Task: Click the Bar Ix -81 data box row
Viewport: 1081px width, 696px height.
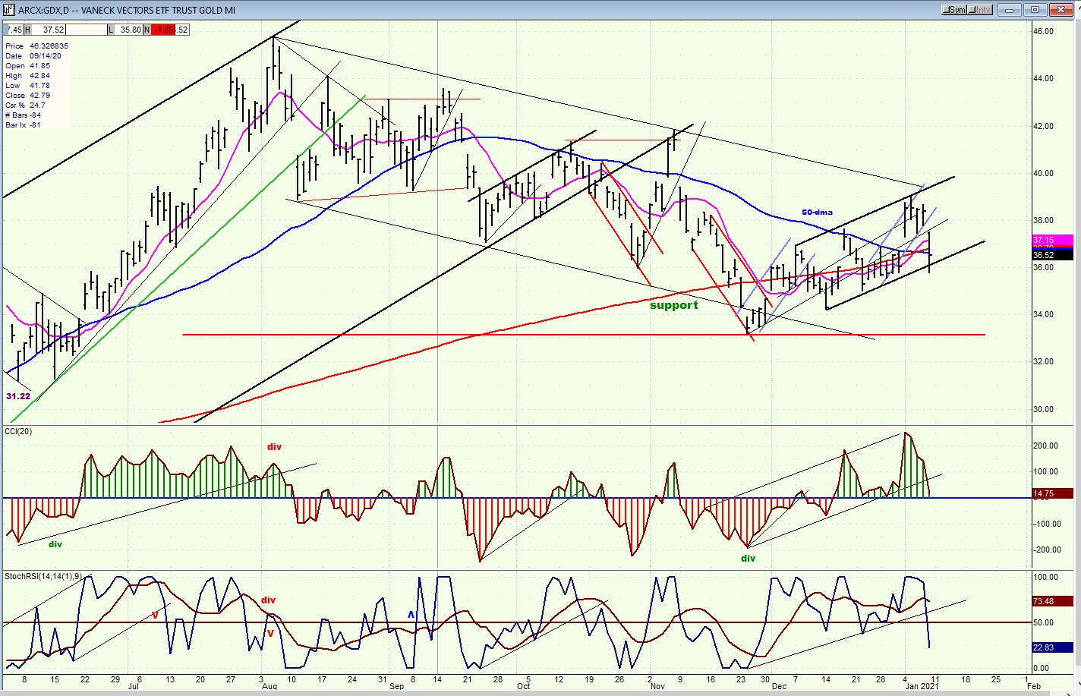Action: coord(23,125)
